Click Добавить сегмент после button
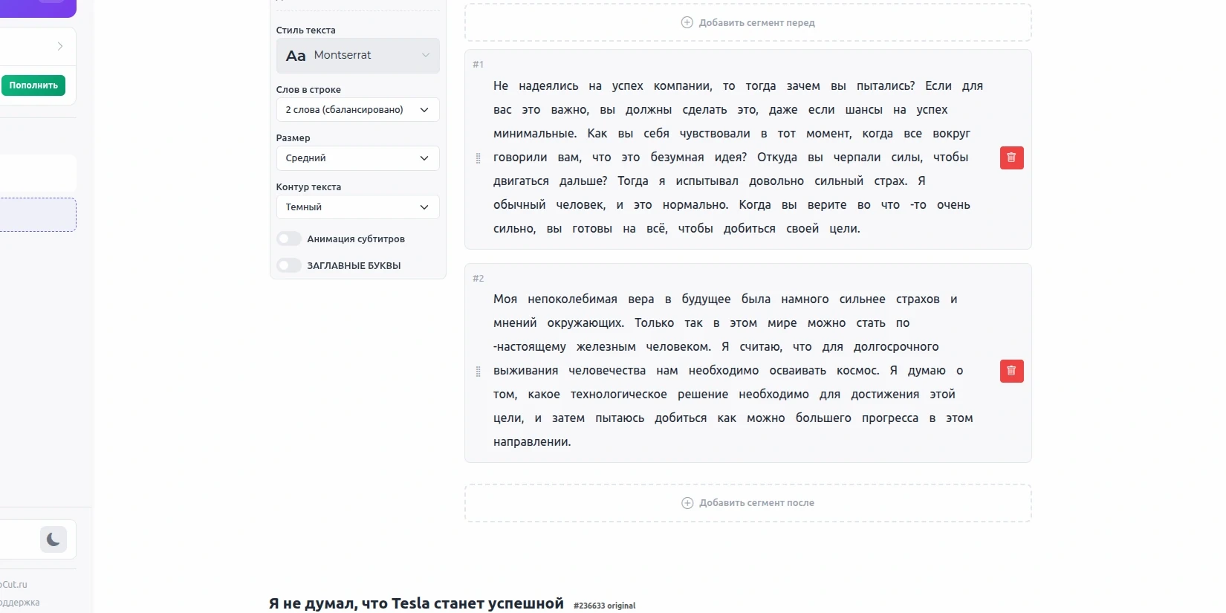This screenshot has width=1226, height=613. [748, 503]
